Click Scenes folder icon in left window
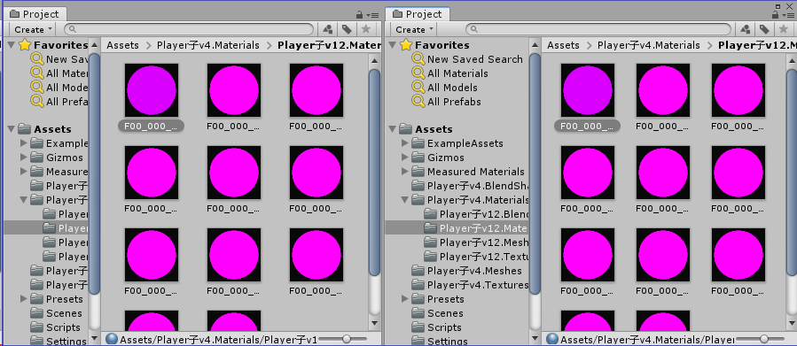This screenshot has width=797, height=346. pyautogui.click(x=36, y=313)
